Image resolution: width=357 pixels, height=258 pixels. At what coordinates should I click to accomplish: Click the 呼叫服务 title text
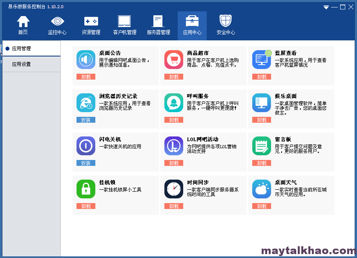point(198,96)
